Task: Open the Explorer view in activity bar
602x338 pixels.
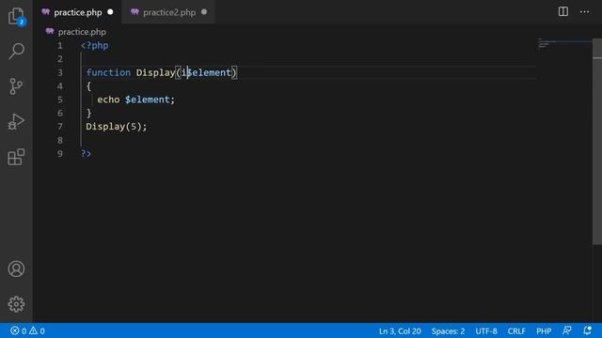Action: [x=16, y=16]
